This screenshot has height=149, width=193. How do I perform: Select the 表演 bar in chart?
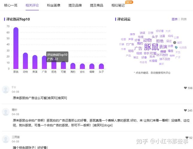[35, 62]
